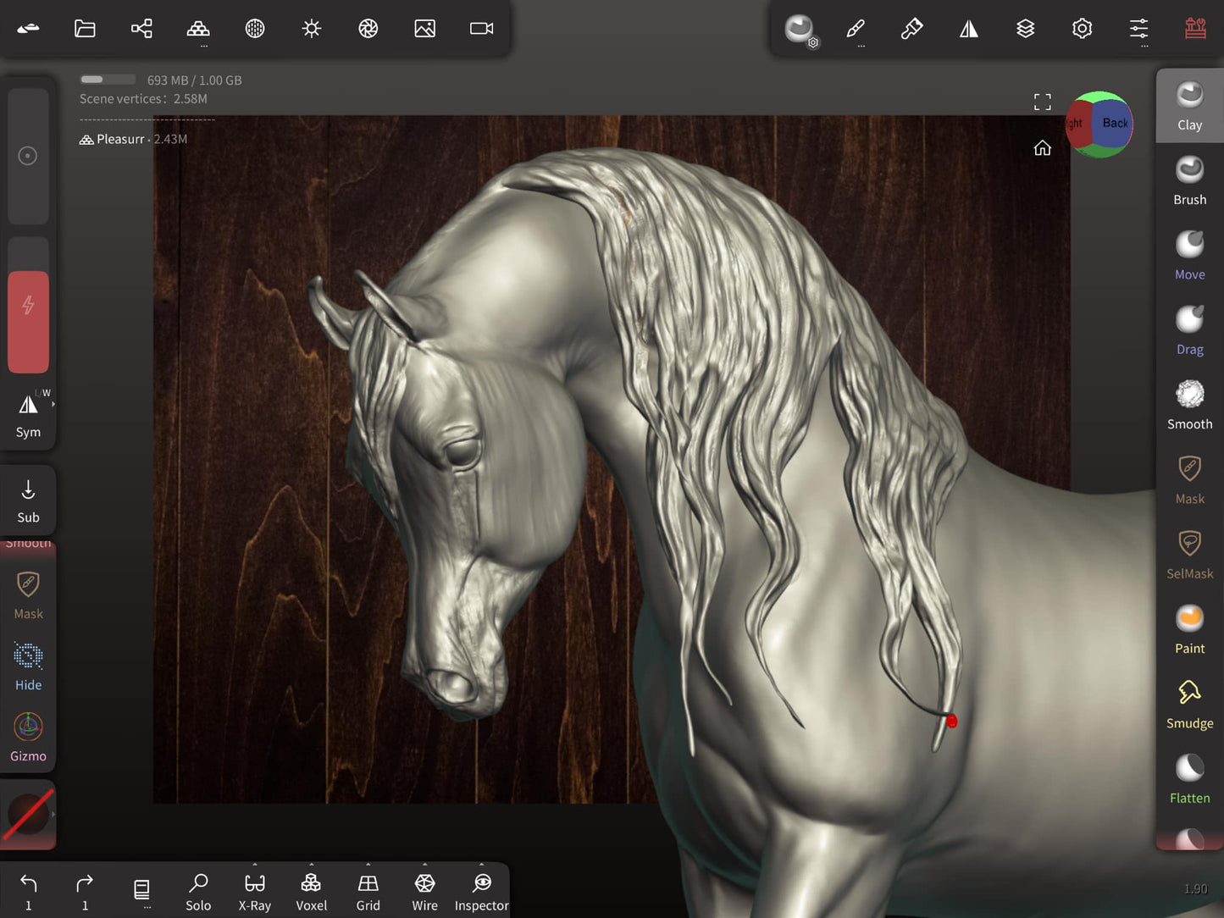This screenshot has height=918, width=1224.
Task: Reset view with the home icon
Action: (x=1043, y=148)
